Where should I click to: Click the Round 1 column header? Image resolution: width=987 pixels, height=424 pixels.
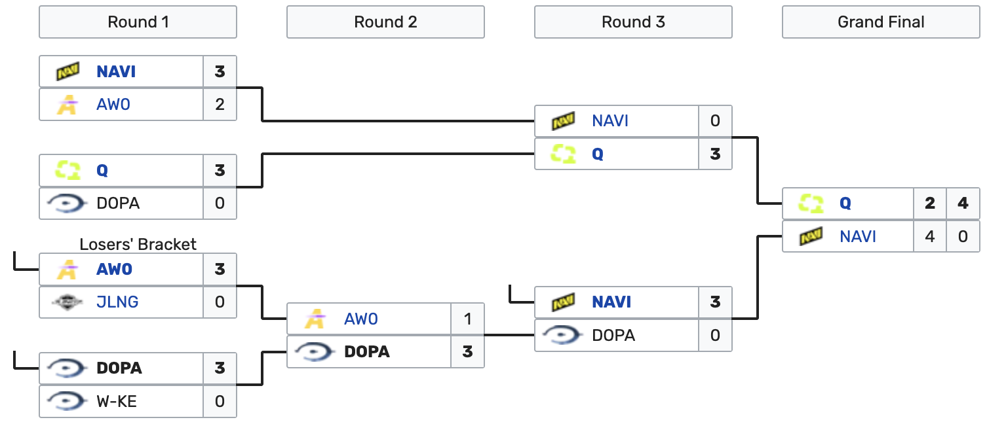tap(138, 22)
